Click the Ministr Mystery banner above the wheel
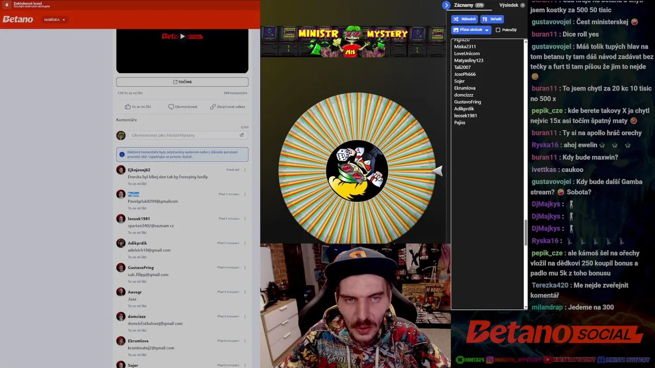Image resolution: width=655 pixels, height=368 pixels. click(353, 41)
